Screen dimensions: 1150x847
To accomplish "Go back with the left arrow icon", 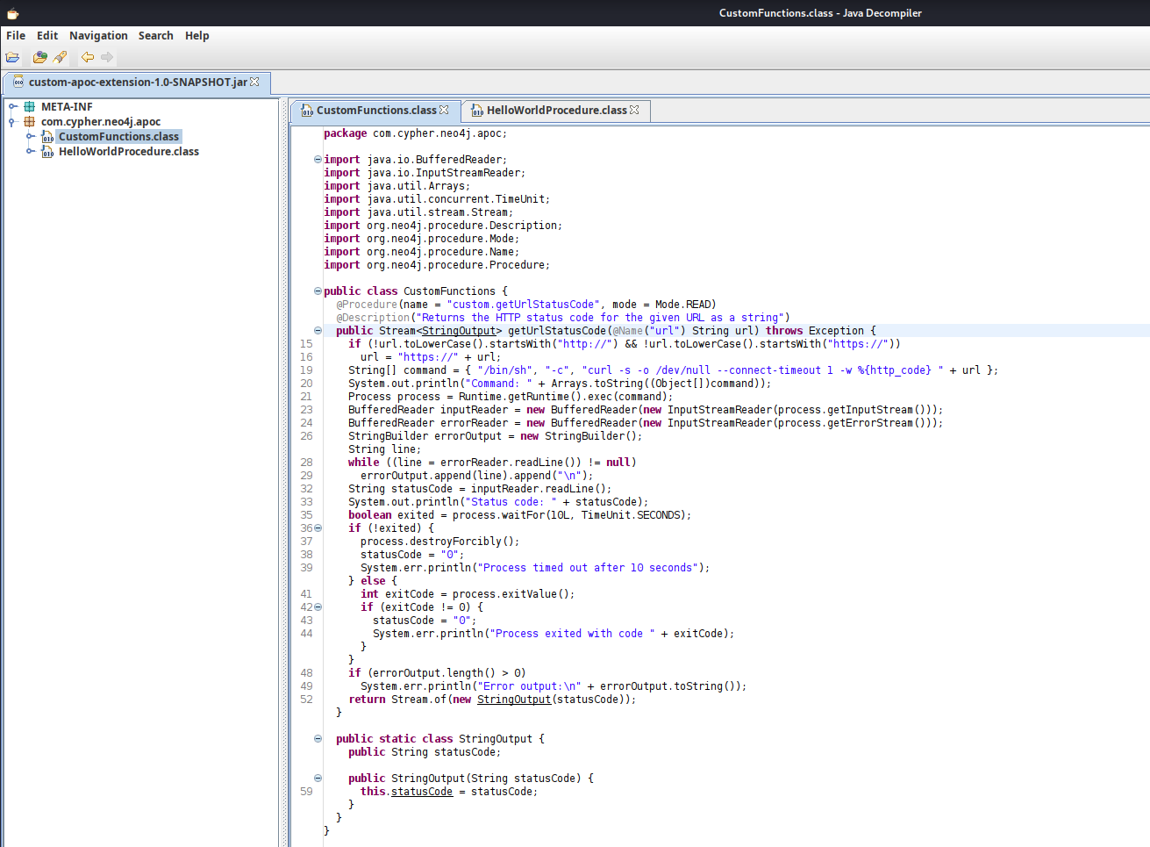I will coord(87,58).
